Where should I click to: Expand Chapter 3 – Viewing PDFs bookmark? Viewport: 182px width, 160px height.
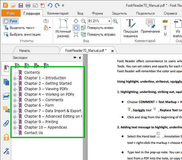tap(15, 89)
